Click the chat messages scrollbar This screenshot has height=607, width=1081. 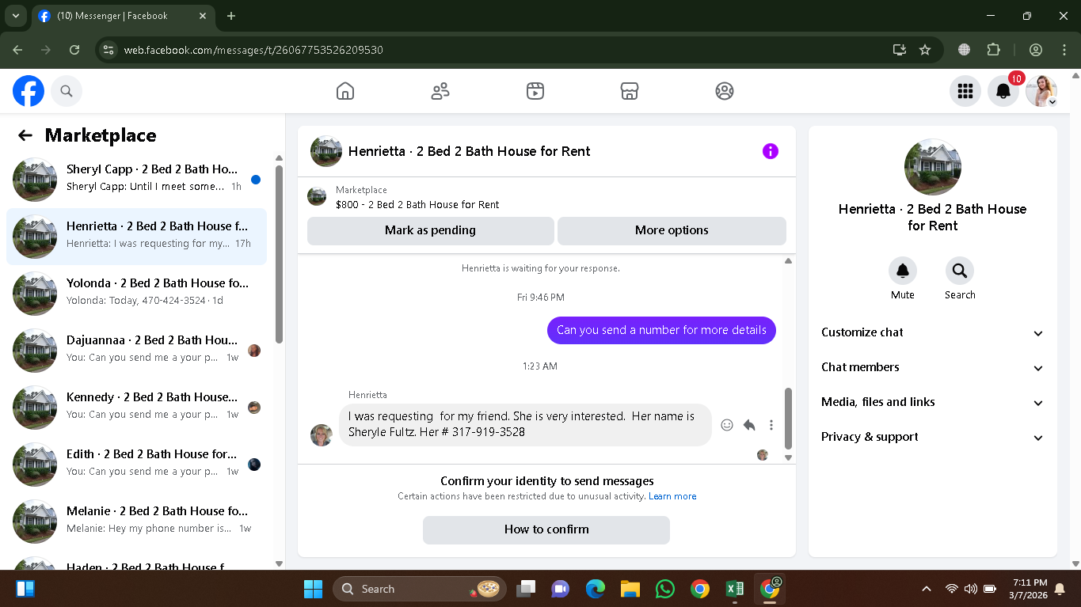788,418
